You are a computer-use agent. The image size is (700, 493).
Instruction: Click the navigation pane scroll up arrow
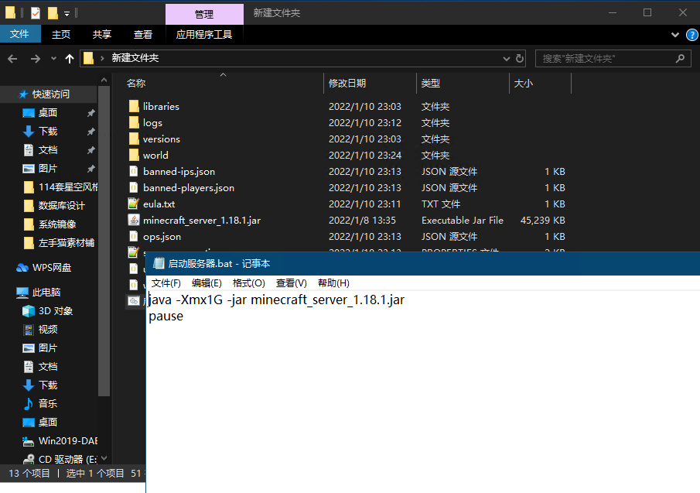click(x=104, y=80)
